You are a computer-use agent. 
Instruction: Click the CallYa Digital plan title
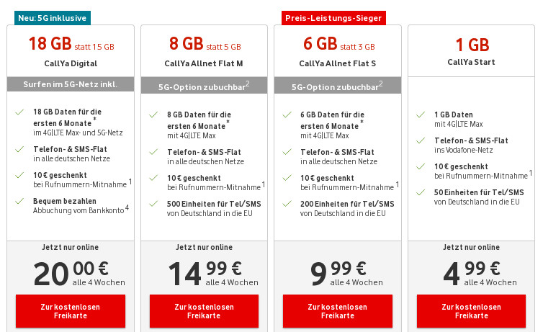71,63
